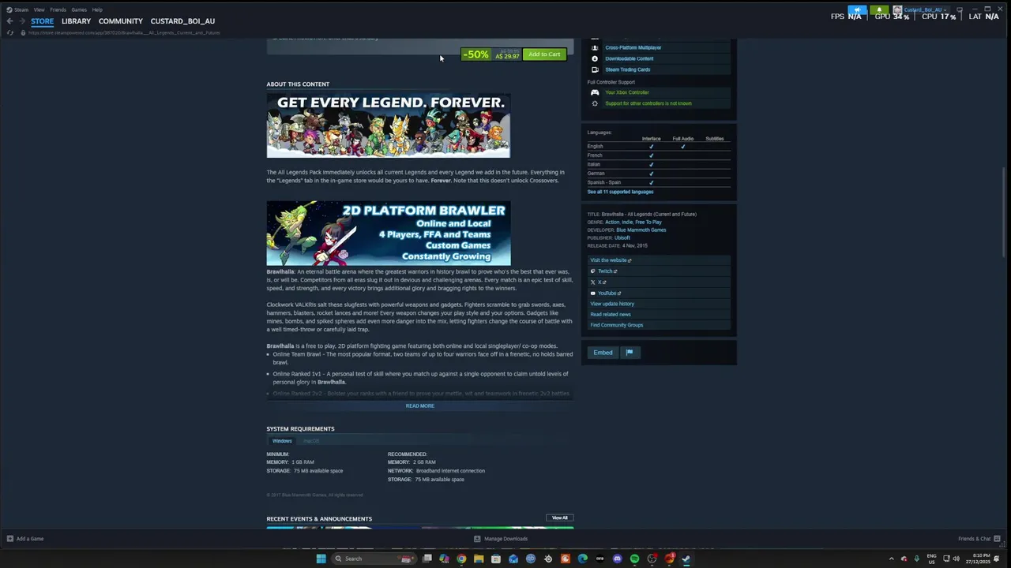This screenshot has width=1011, height=568.
Task: Add the All Legends pack to cart
Action: click(x=544, y=54)
